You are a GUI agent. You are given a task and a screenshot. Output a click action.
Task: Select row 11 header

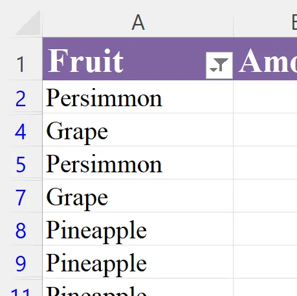21,288
